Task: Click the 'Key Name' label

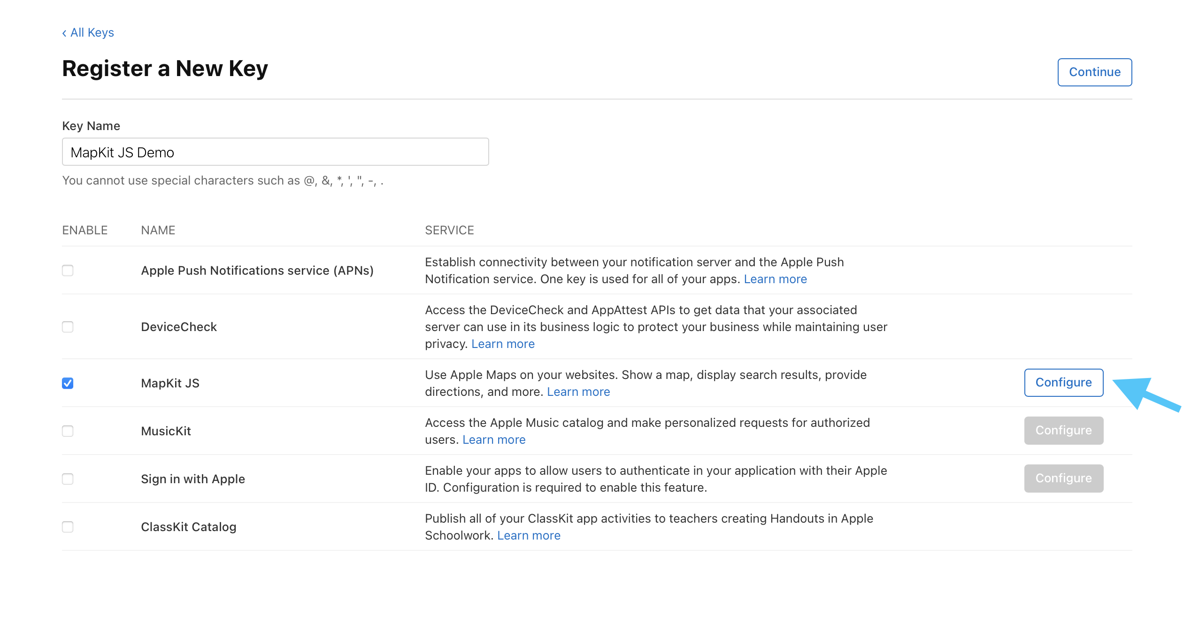Action: pos(91,126)
